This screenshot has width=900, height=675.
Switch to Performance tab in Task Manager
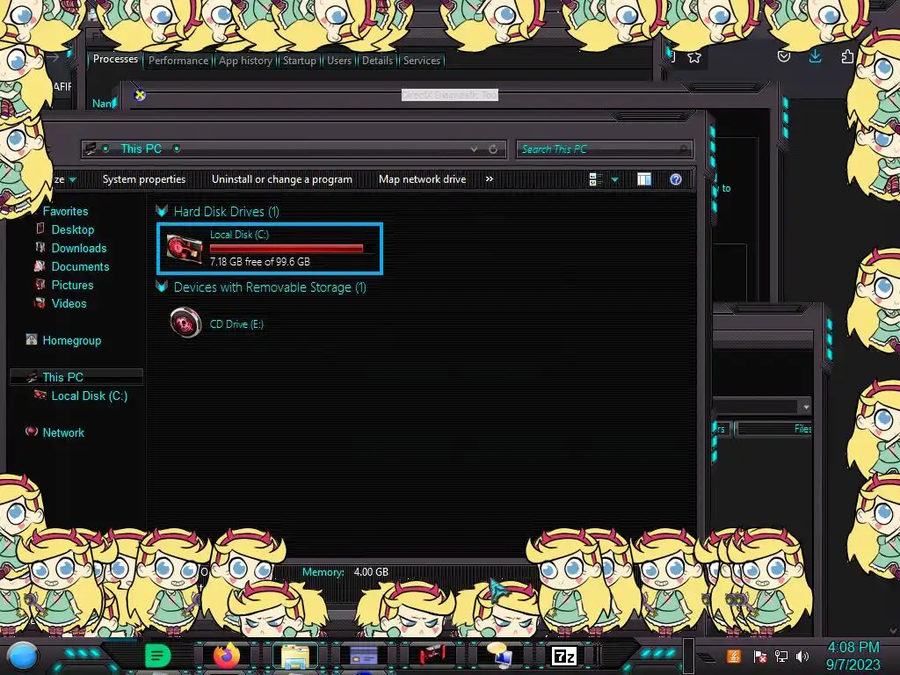(x=178, y=61)
